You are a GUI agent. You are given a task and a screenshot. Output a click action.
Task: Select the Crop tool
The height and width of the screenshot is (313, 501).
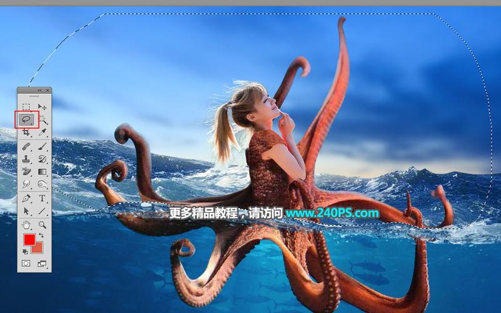pos(26,132)
